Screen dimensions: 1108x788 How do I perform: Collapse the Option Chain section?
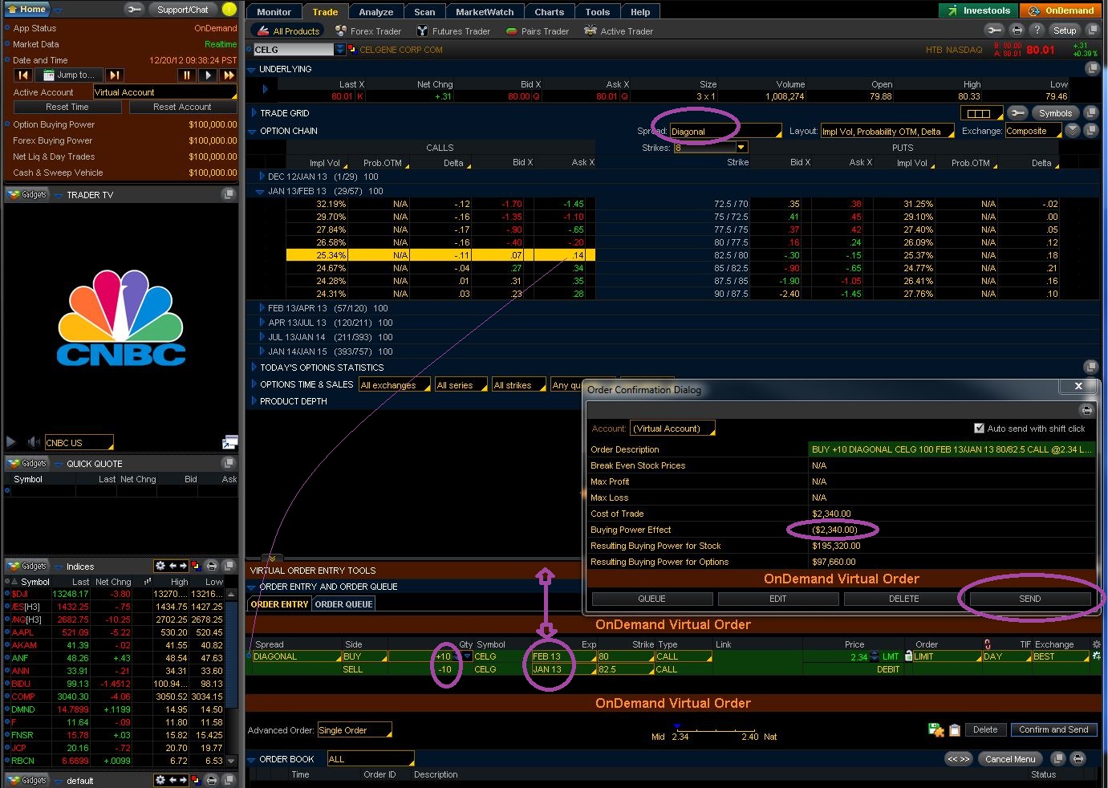pos(252,131)
